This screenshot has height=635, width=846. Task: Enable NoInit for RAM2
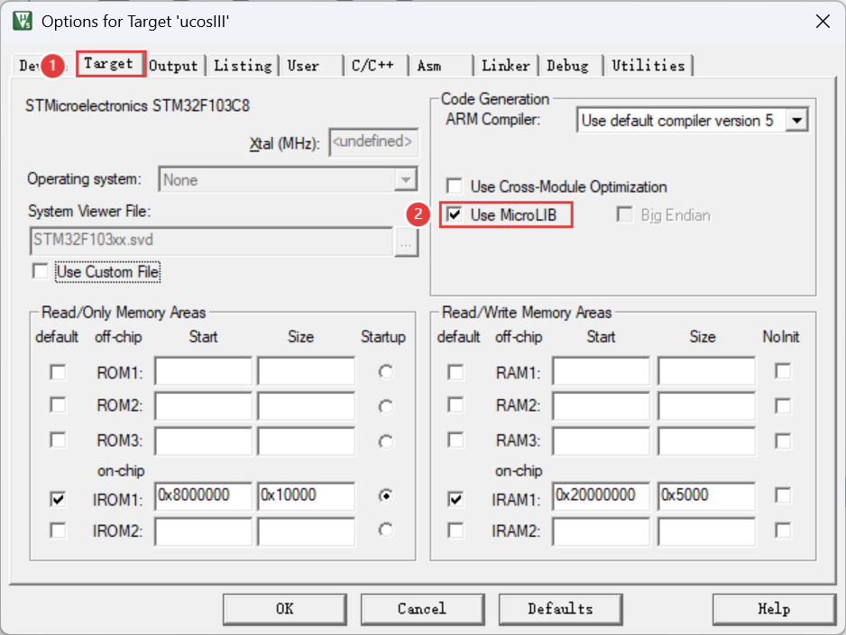click(783, 405)
